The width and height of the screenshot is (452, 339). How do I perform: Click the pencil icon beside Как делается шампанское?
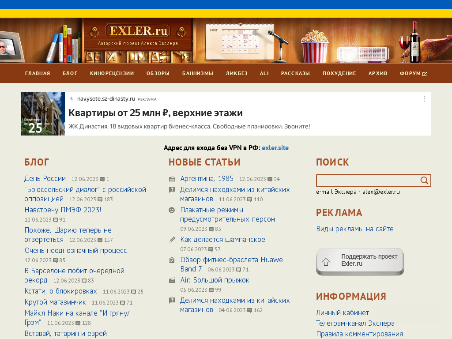[172, 240]
